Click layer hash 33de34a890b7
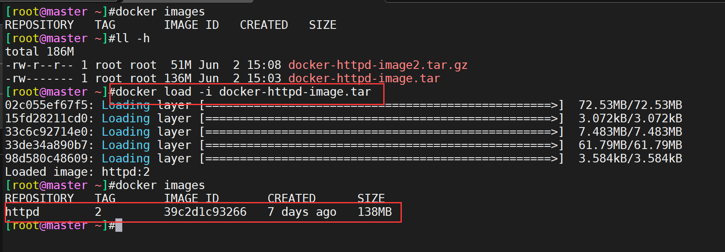This screenshot has width=725, height=252. click(x=47, y=145)
